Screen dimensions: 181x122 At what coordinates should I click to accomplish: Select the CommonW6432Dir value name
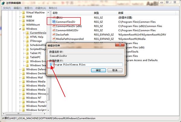(67, 30)
